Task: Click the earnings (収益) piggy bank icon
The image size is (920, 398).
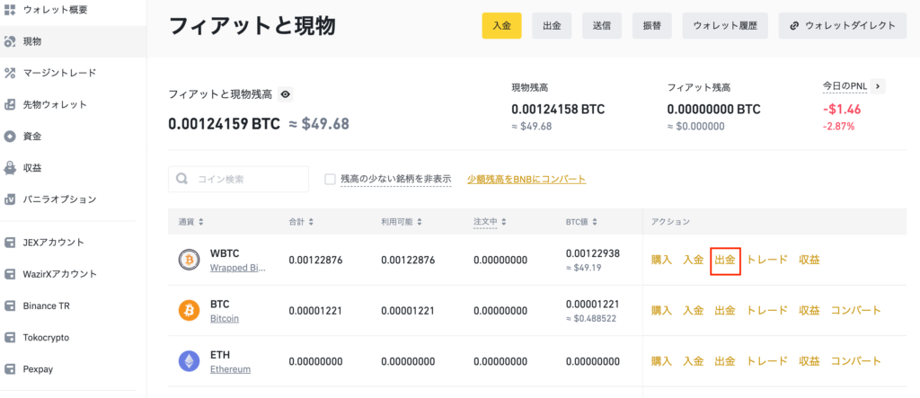Action: coord(9,168)
